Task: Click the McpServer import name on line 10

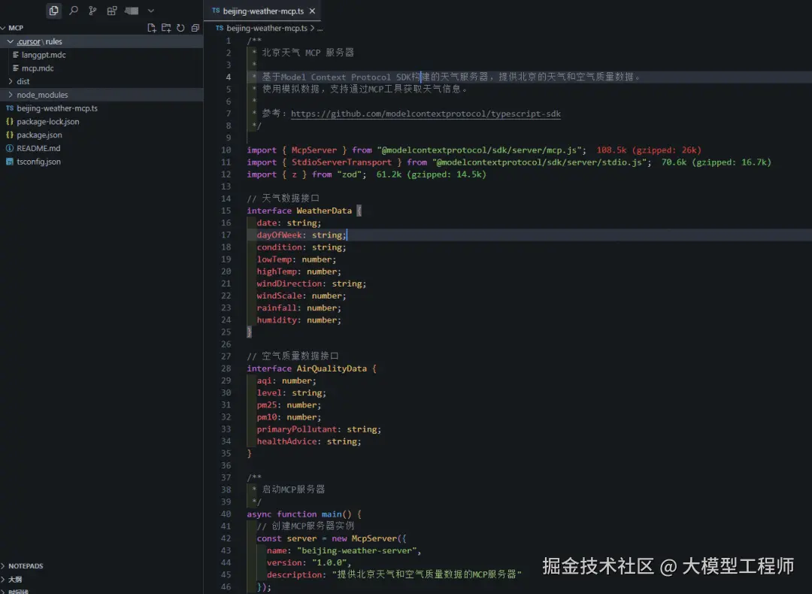Action: (x=314, y=150)
